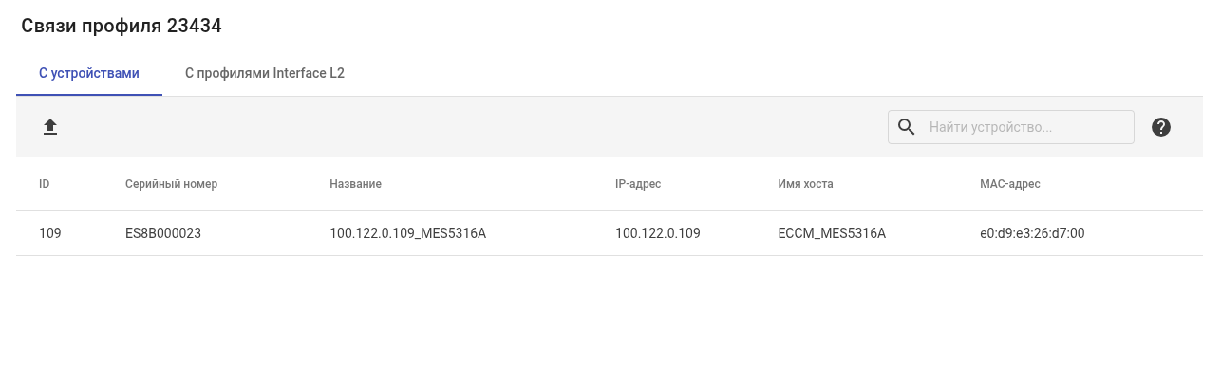Click IP address 100.122.0.109 cell
1221x386 pixels.
[x=657, y=233]
